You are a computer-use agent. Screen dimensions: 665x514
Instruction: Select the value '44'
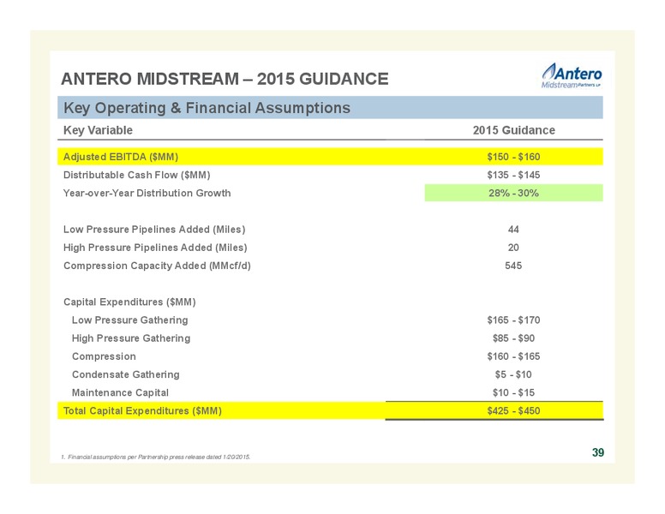pyautogui.click(x=513, y=230)
